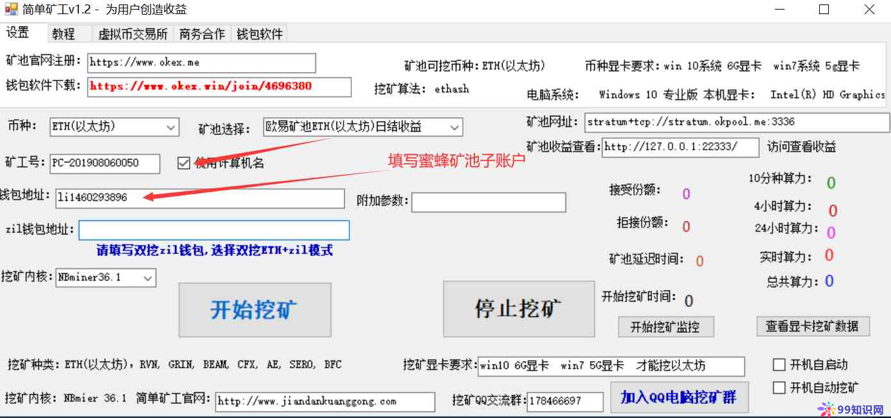
Task: Click the 实时算力 value
Action: coord(829,255)
